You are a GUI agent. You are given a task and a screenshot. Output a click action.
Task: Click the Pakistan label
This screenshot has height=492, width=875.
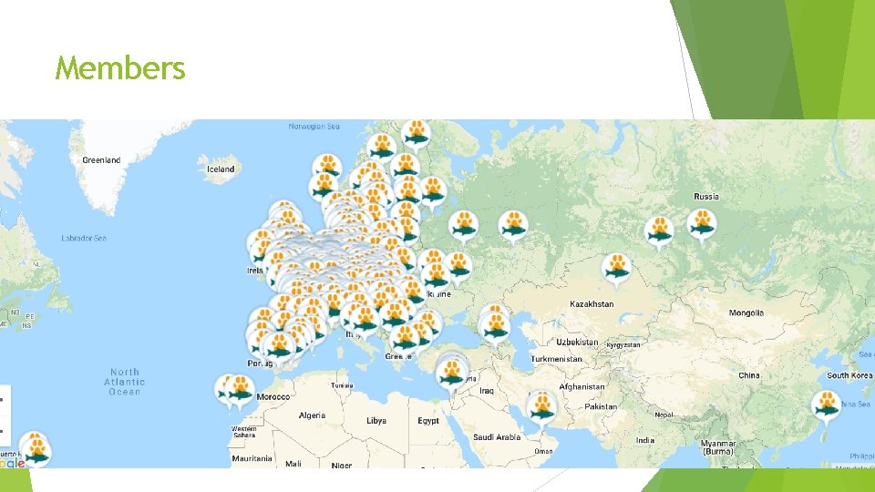601,406
